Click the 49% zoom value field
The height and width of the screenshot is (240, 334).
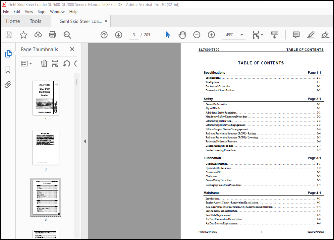(x=230, y=35)
